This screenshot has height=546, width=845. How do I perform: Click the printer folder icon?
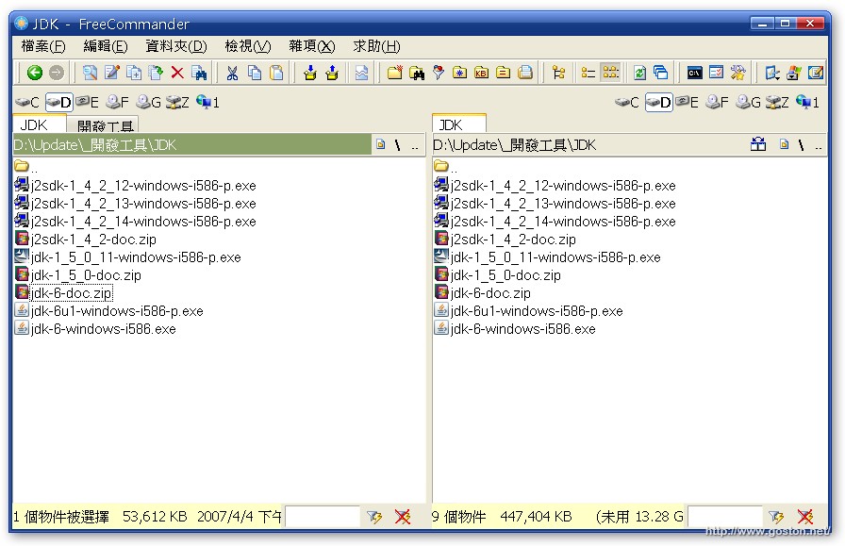click(525, 73)
